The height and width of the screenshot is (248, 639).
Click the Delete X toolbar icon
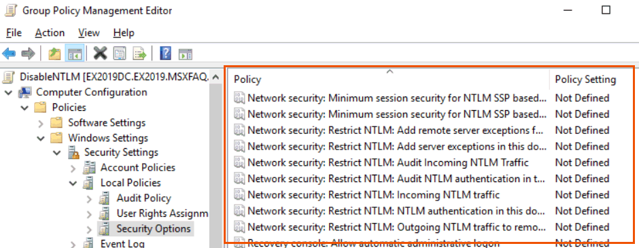click(100, 54)
